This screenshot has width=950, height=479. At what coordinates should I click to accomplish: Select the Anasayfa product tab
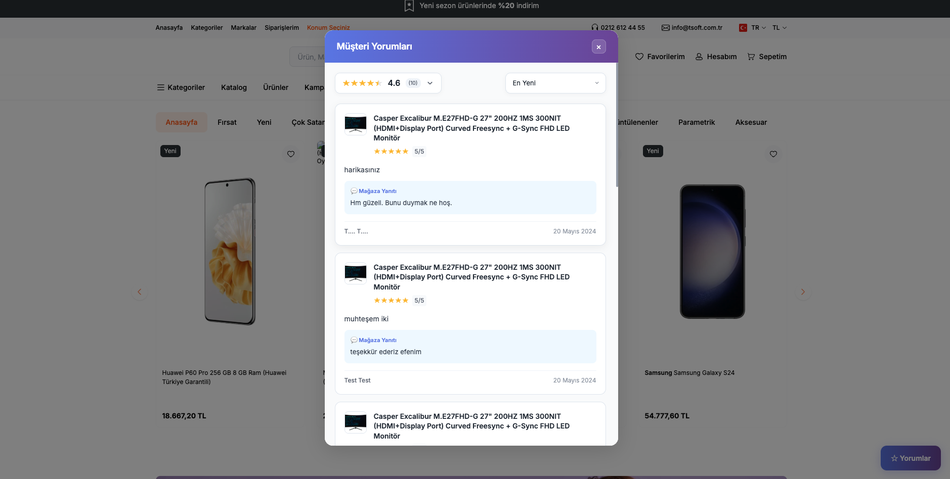point(182,122)
